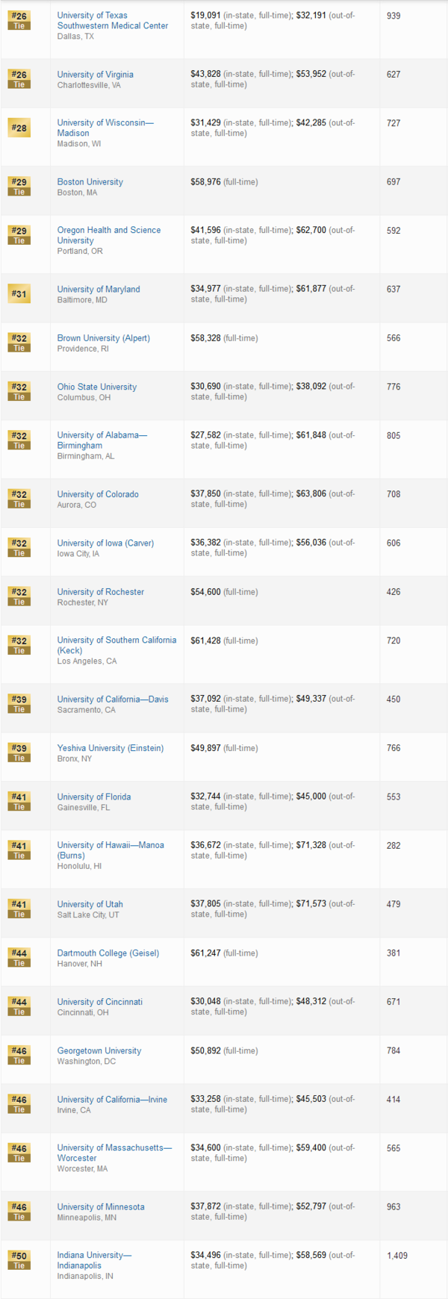Open University of Texas Southwestern Medical Center link

coord(112,20)
